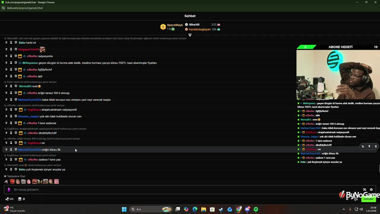Viewport: 380px width, 214px height.
Task: Click the 'Takipçilere Özel' emote section label
Action: coord(15,176)
